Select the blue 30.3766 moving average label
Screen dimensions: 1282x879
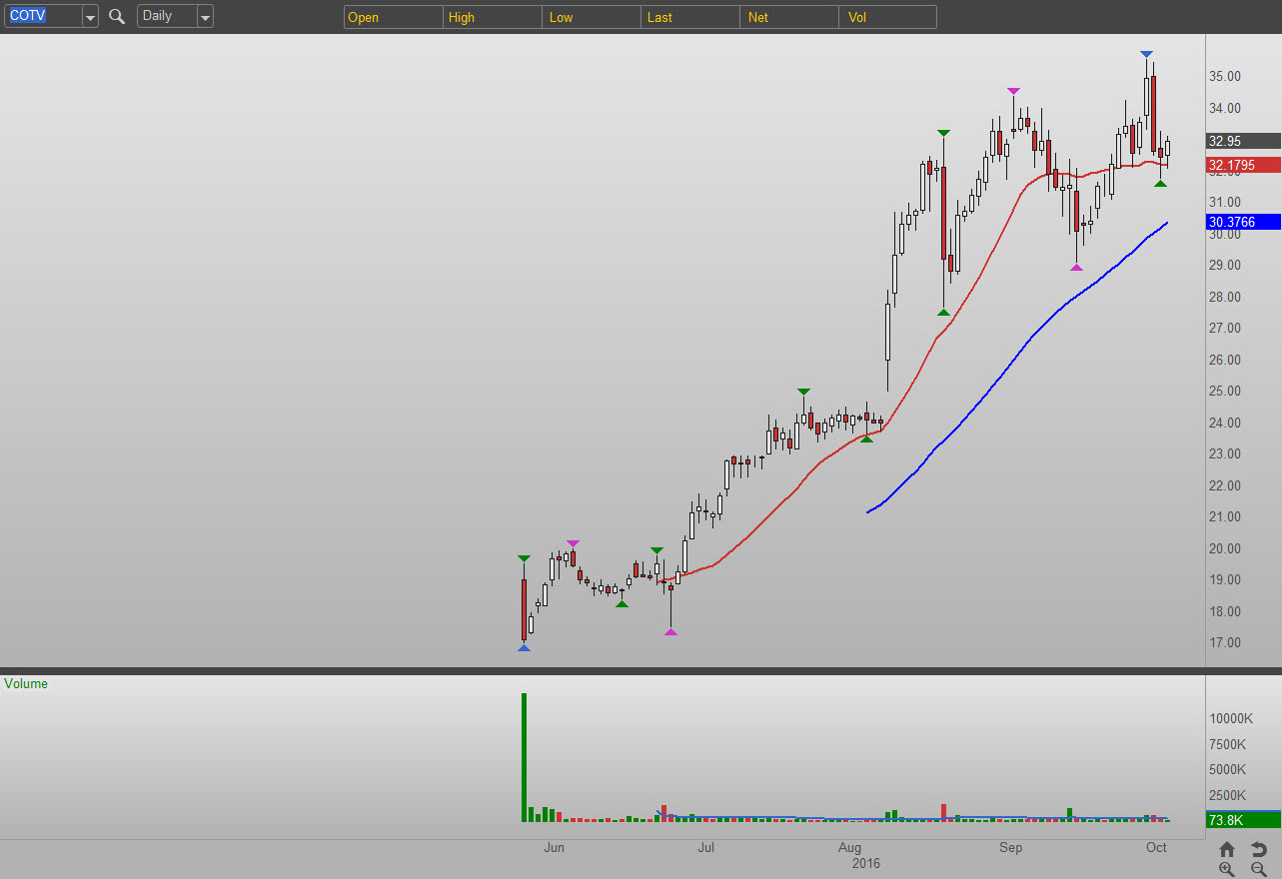(1243, 222)
